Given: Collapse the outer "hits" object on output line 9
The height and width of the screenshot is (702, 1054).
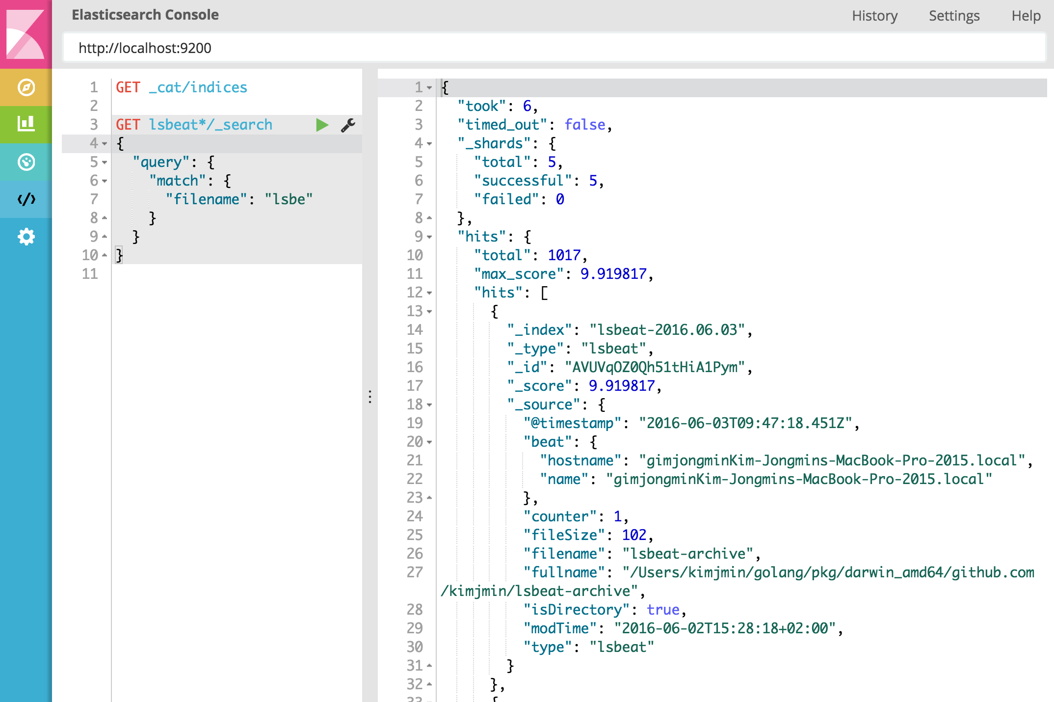Looking at the screenshot, I should pos(429,237).
